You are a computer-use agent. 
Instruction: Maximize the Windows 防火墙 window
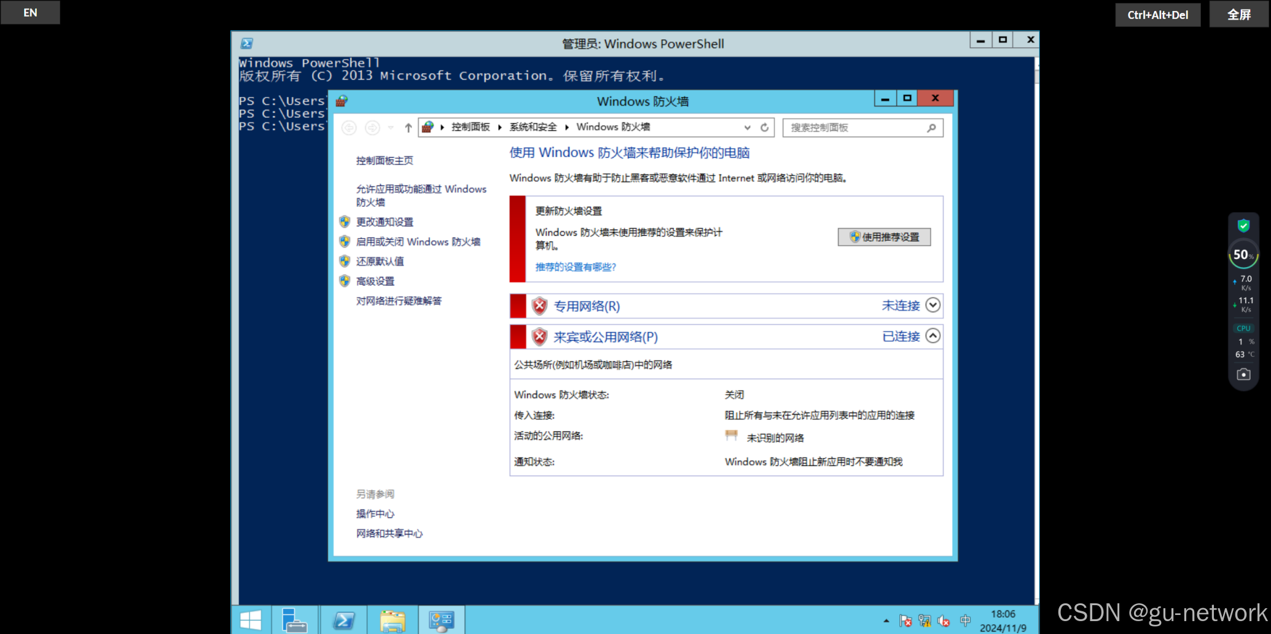[x=907, y=98]
